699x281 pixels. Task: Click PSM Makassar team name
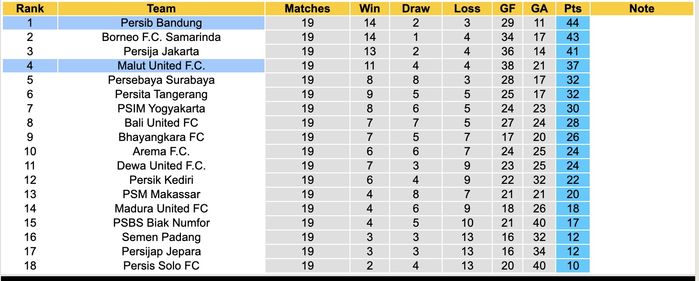coord(161,194)
